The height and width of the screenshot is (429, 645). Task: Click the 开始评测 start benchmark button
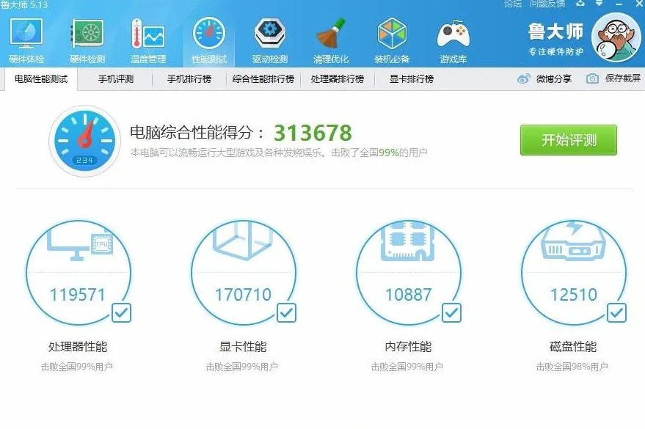(x=569, y=139)
